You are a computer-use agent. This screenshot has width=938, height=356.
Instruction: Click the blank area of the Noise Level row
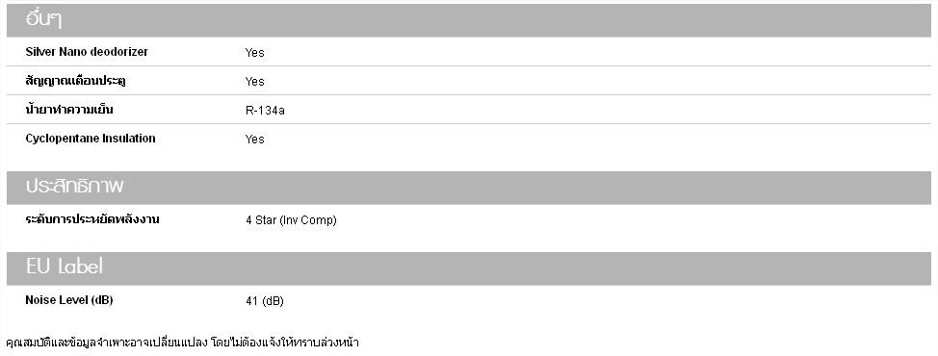coord(598,301)
